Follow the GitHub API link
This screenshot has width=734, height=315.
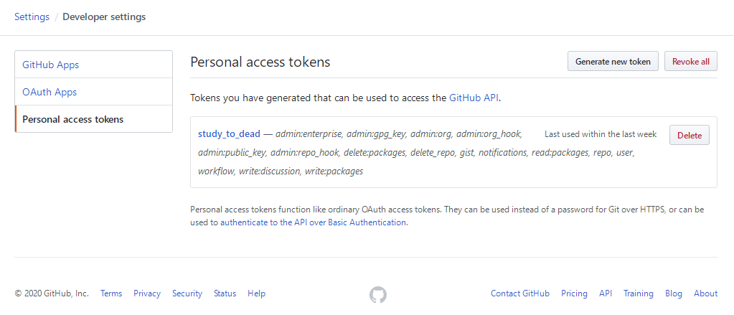point(474,98)
